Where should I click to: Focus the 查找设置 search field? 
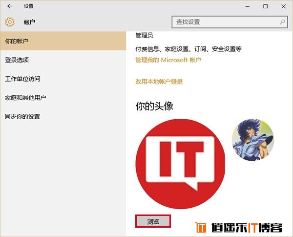pyautogui.click(x=230, y=22)
